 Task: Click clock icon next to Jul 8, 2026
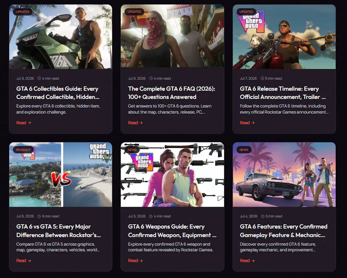(151, 78)
